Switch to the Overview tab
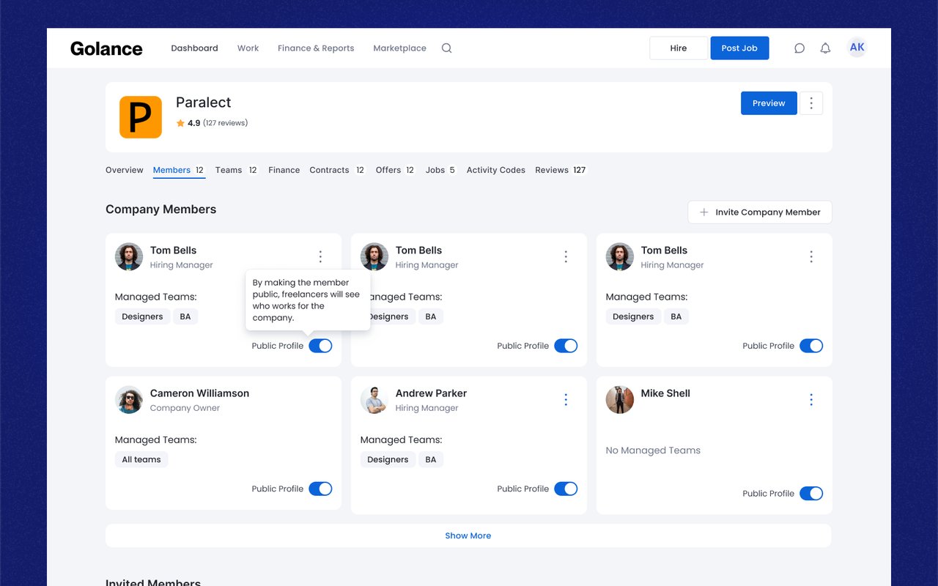 [125, 170]
